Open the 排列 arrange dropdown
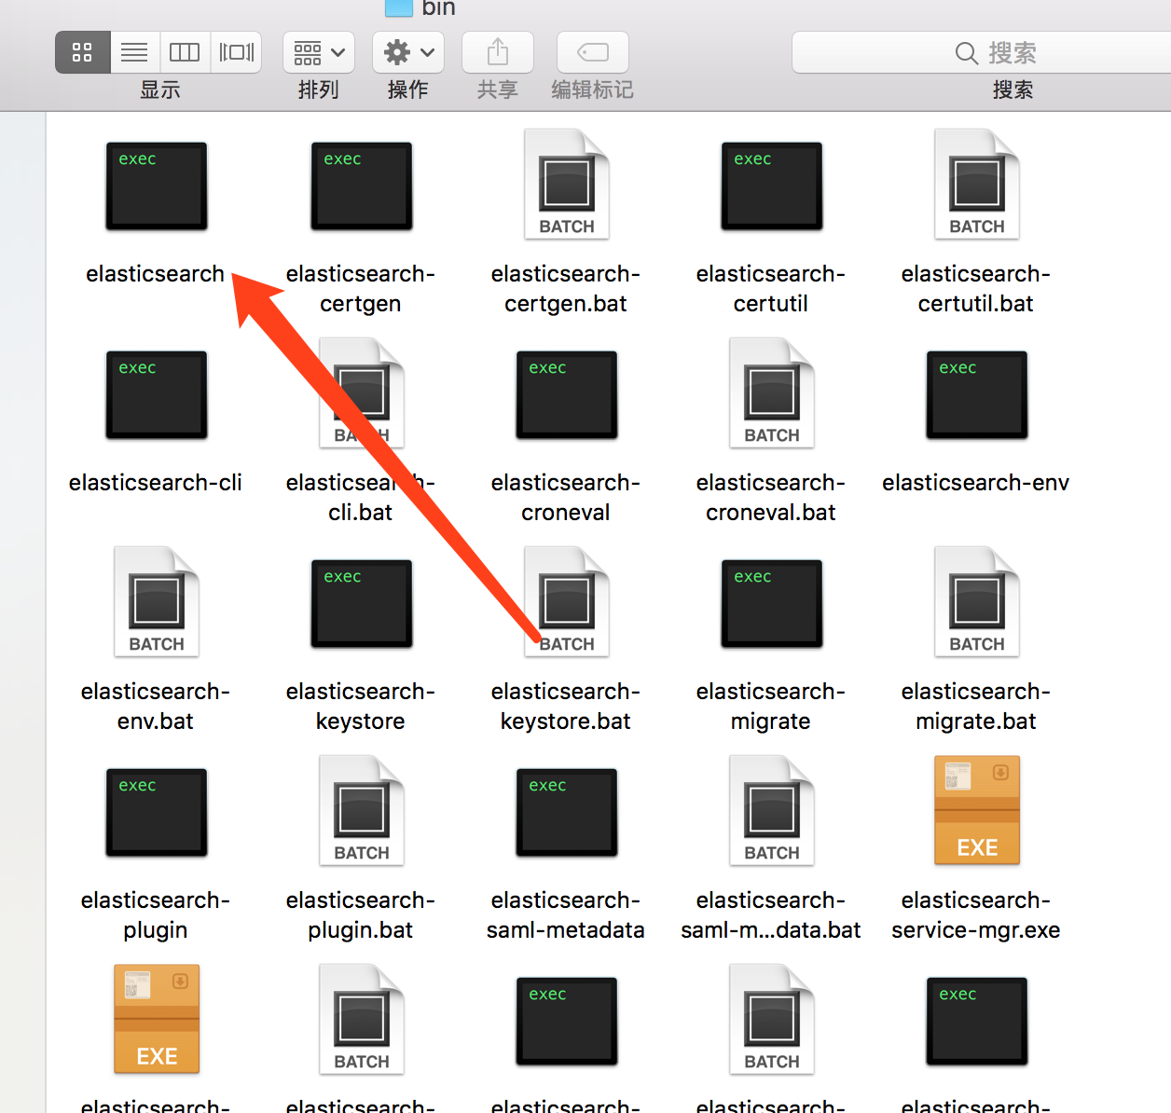This screenshot has width=1171, height=1113. (x=319, y=52)
